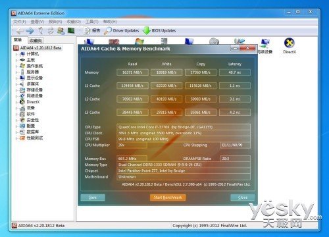
Task: Expand the 配置 tree node arrow
Action: click(x=16, y=126)
